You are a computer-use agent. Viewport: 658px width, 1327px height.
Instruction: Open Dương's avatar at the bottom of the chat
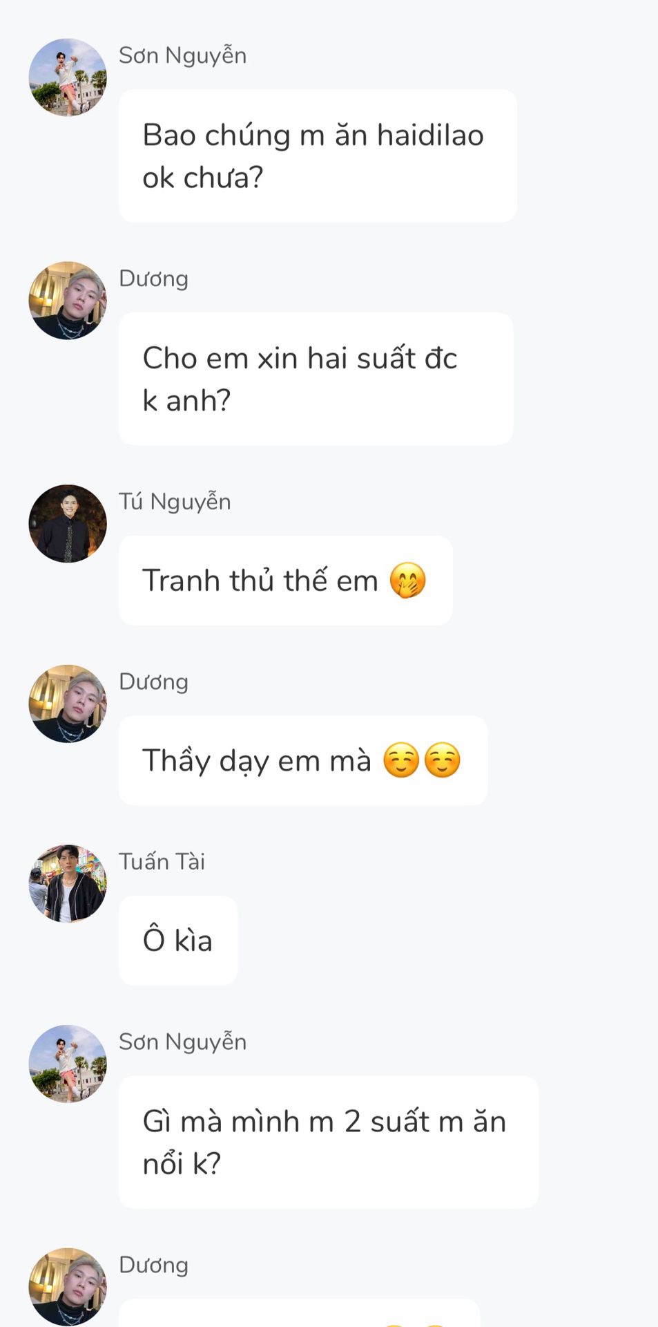tap(68, 1286)
